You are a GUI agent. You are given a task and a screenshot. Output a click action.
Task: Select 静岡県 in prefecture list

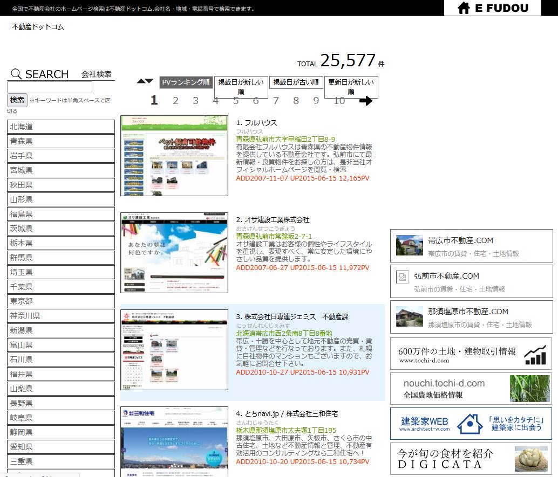click(61, 433)
